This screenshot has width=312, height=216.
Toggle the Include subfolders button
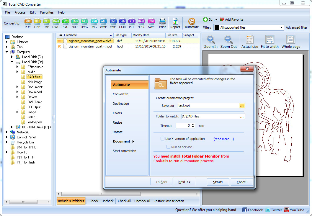point(71,201)
